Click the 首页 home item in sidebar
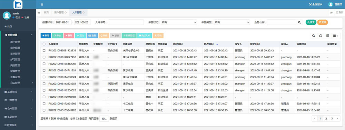The height and width of the screenshot is (130, 345). tap(8, 27)
